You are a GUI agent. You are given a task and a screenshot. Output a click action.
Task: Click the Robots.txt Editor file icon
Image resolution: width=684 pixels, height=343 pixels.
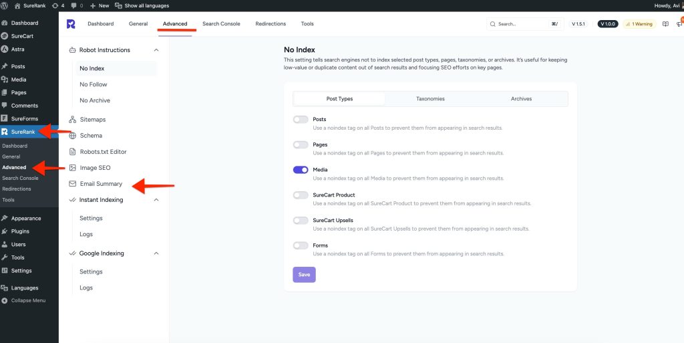tap(73, 152)
